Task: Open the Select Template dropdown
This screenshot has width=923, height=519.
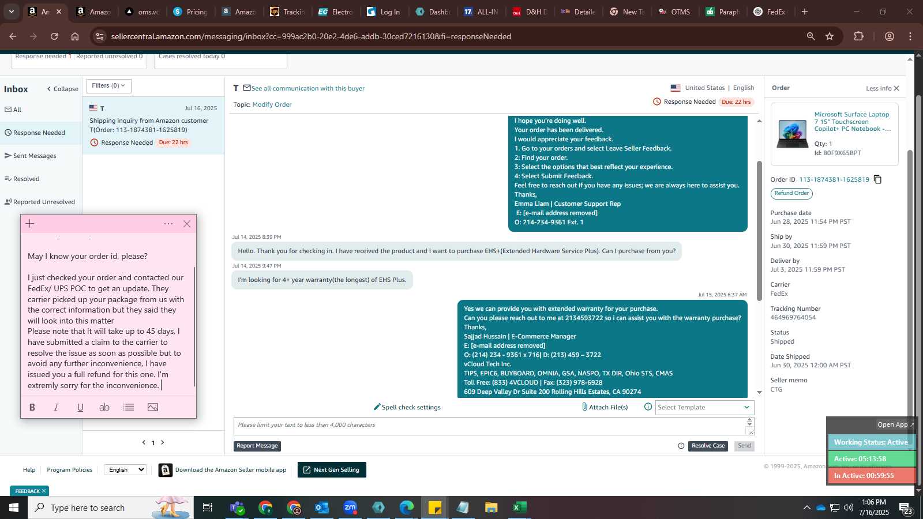Action: (x=704, y=407)
